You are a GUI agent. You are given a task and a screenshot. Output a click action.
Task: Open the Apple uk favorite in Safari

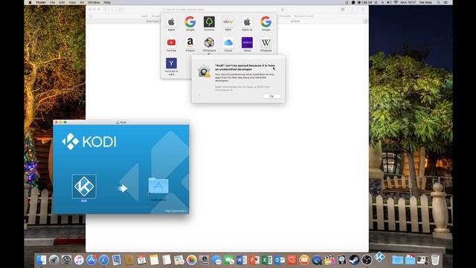(x=247, y=22)
